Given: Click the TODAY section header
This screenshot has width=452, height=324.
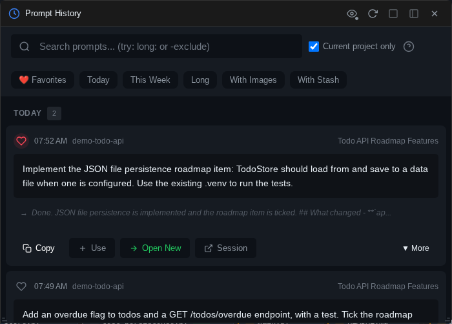Looking at the screenshot, I should click(27, 113).
